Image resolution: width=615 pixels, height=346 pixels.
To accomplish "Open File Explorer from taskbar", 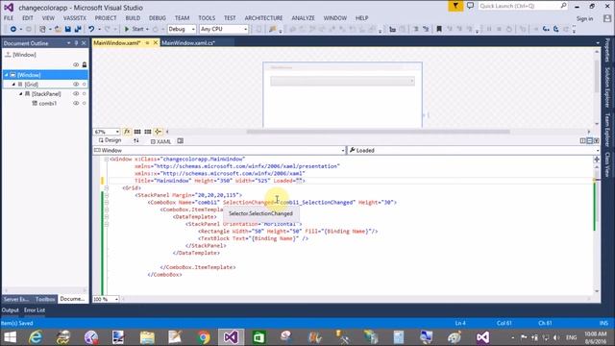I will 147,337.
